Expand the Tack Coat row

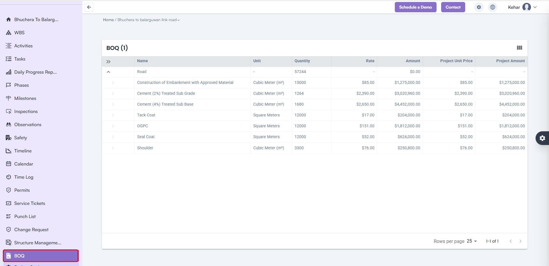[x=113, y=115]
